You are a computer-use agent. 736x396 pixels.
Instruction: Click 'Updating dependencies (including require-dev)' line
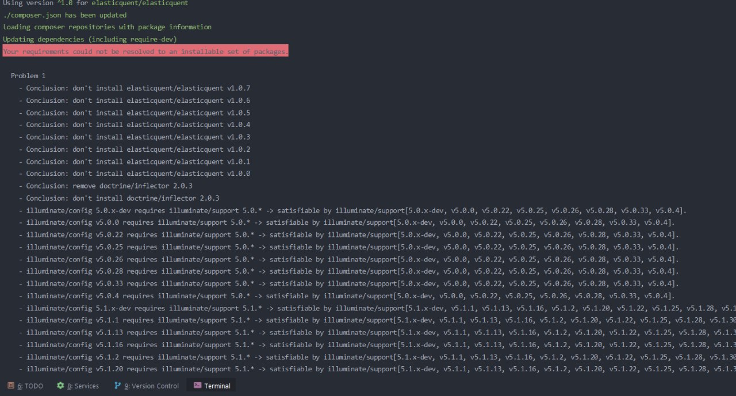90,39
